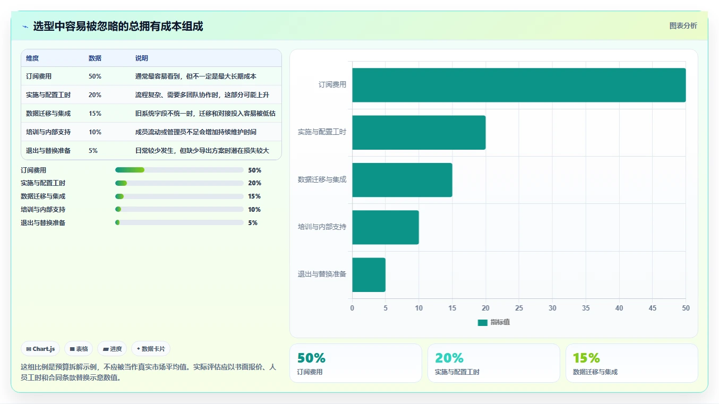This screenshot has width=719, height=404.
Task: Click the 订阅费用 y-axis label
Action: point(332,84)
